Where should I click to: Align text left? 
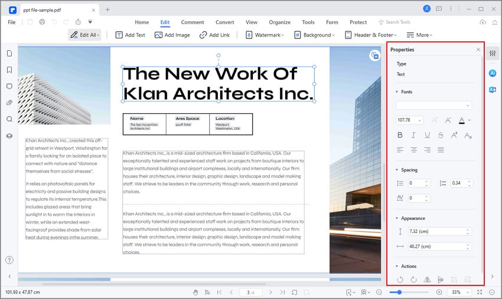click(x=400, y=150)
